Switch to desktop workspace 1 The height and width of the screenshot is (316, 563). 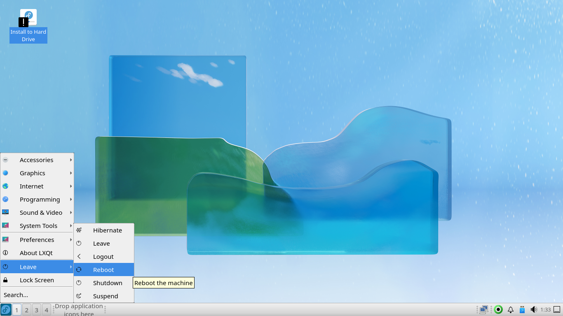(x=17, y=310)
